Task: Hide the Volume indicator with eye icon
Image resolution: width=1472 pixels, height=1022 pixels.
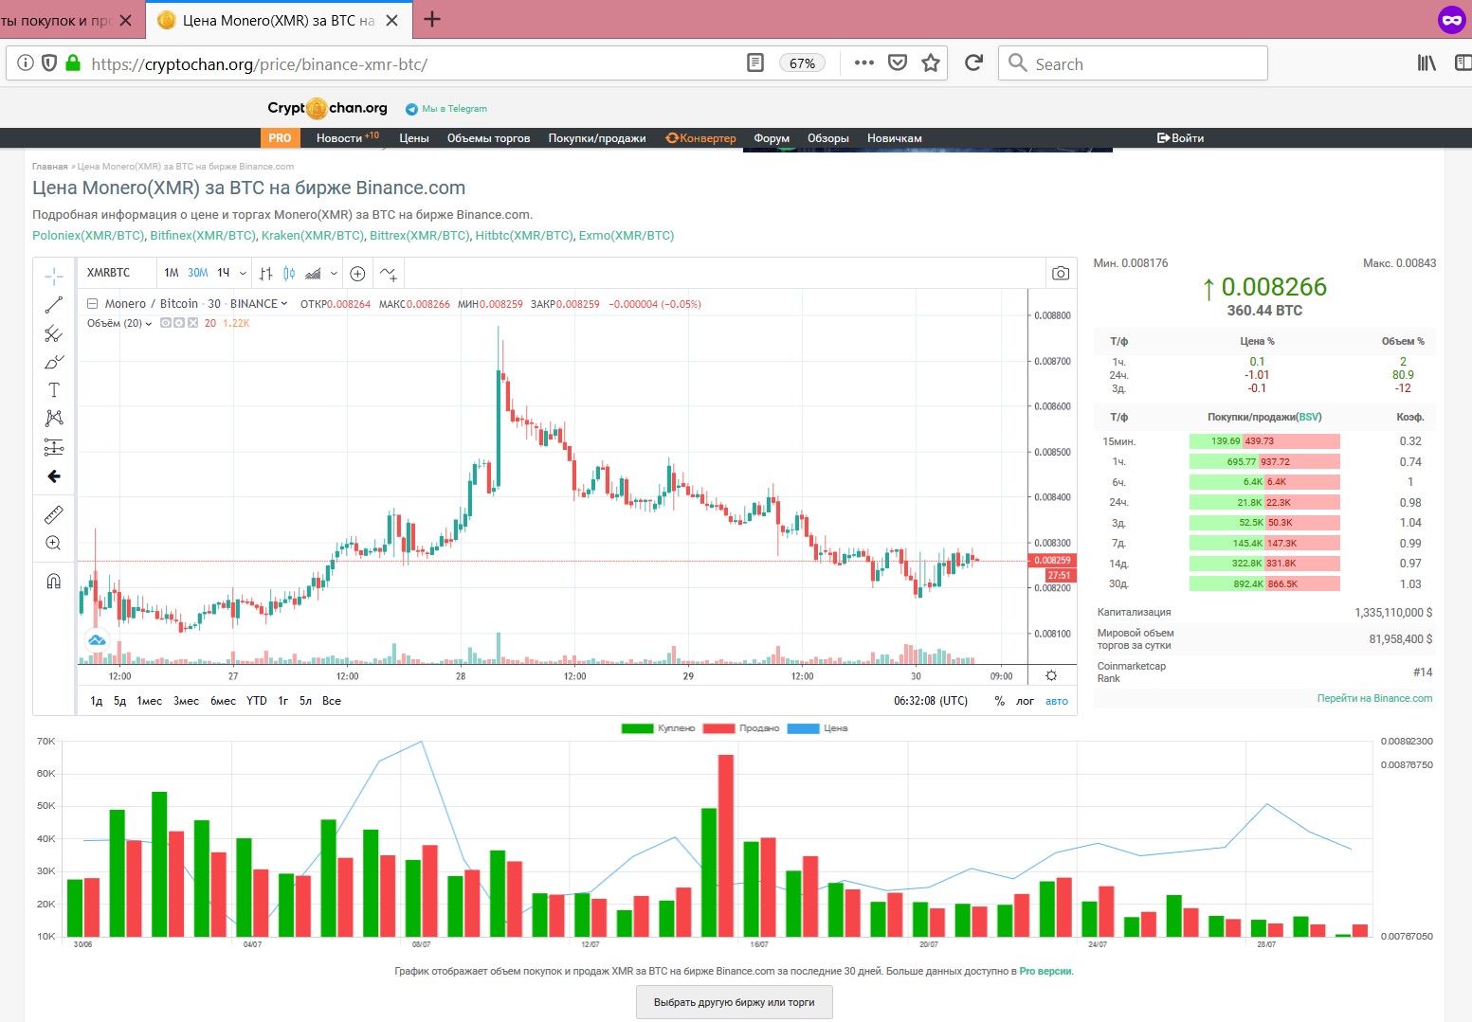Action: tap(166, 323)
